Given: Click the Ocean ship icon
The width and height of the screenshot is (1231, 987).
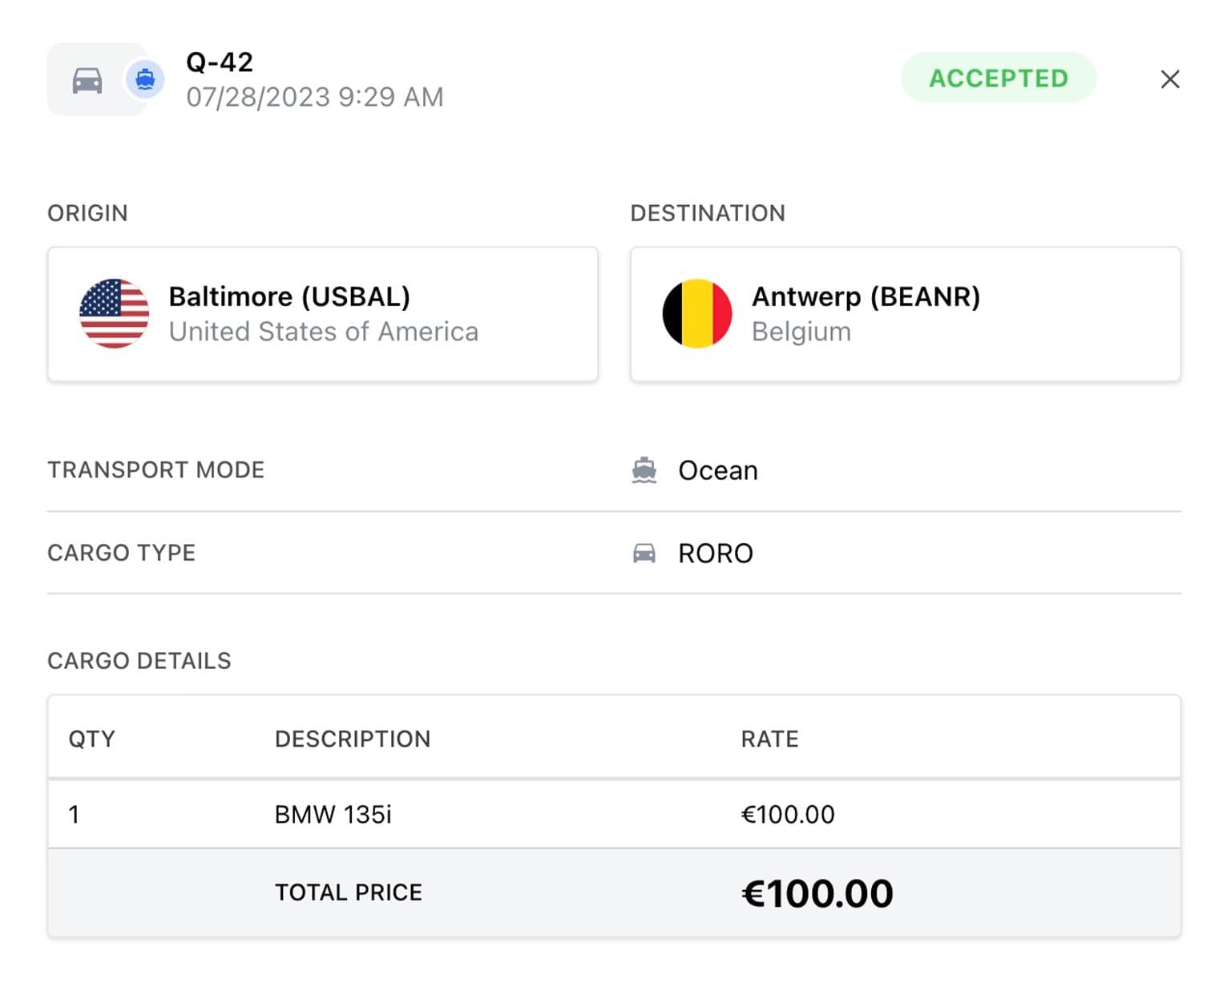Looking at the screenshot, I should pyautogui.click(x=644, y=470).
